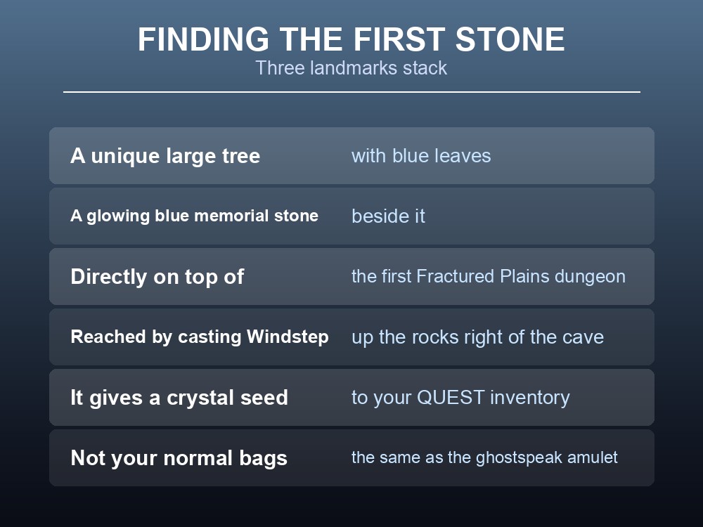
Task: Select 'A glowing blue memorial stone' label
Action: pyautogui.click(x=194, y=216)
